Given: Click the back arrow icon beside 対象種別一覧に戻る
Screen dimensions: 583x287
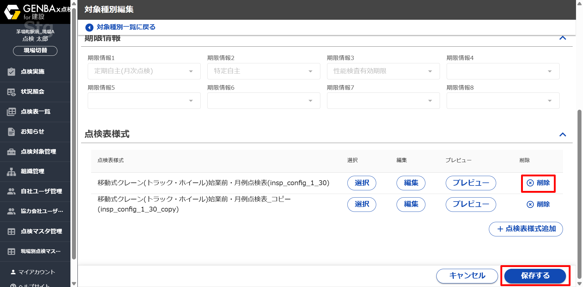Looking at the screenshot, I should (89, 28).
